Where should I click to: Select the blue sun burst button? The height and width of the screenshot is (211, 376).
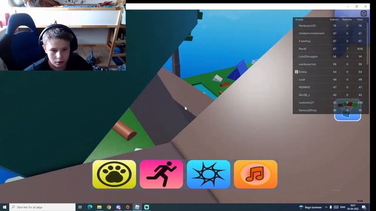coord(209,175)
